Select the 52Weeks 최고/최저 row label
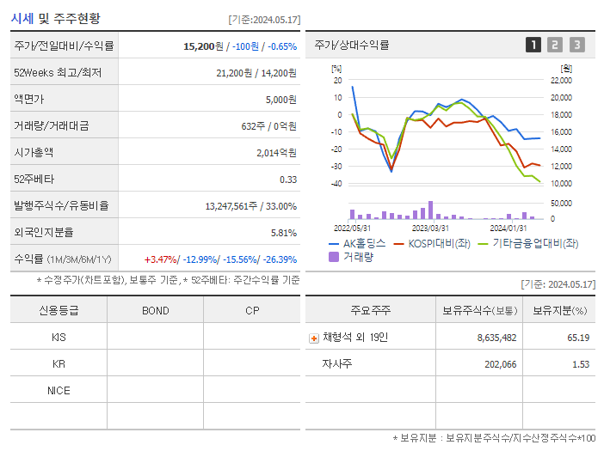The image size is (604, 451). point(58,73)
